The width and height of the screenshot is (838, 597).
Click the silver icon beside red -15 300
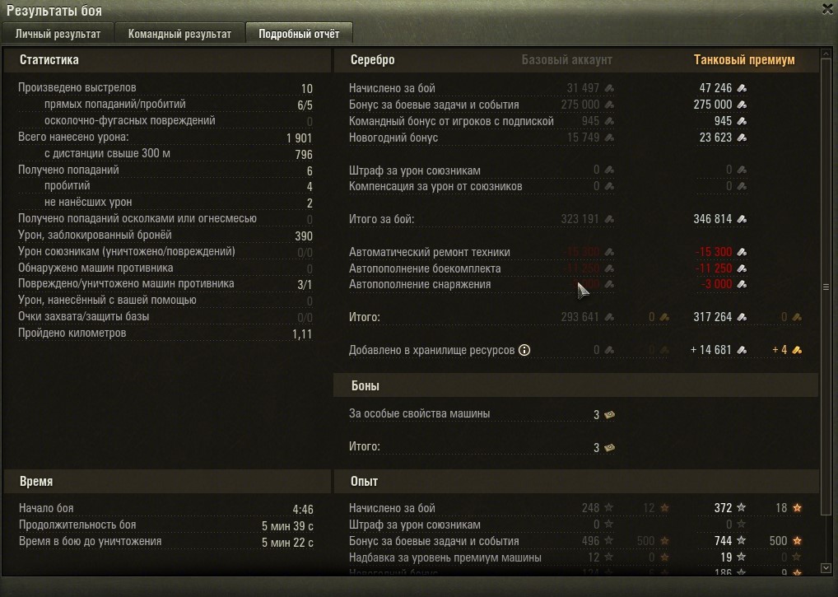coord(742,252)
